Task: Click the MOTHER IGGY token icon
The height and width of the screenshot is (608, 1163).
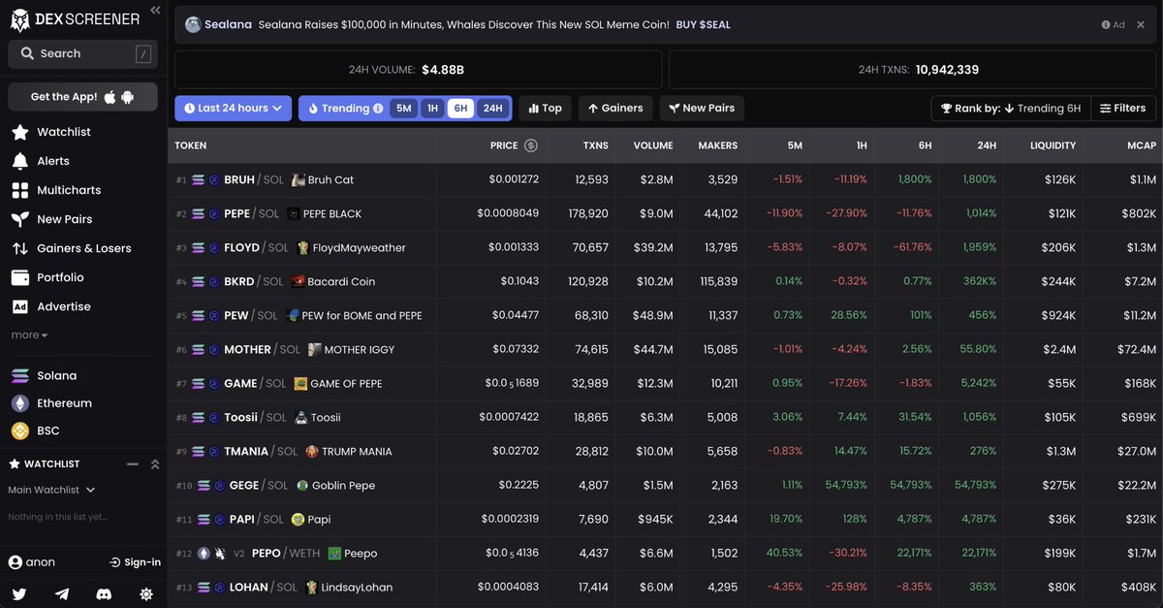Action: tap(314, 349)
